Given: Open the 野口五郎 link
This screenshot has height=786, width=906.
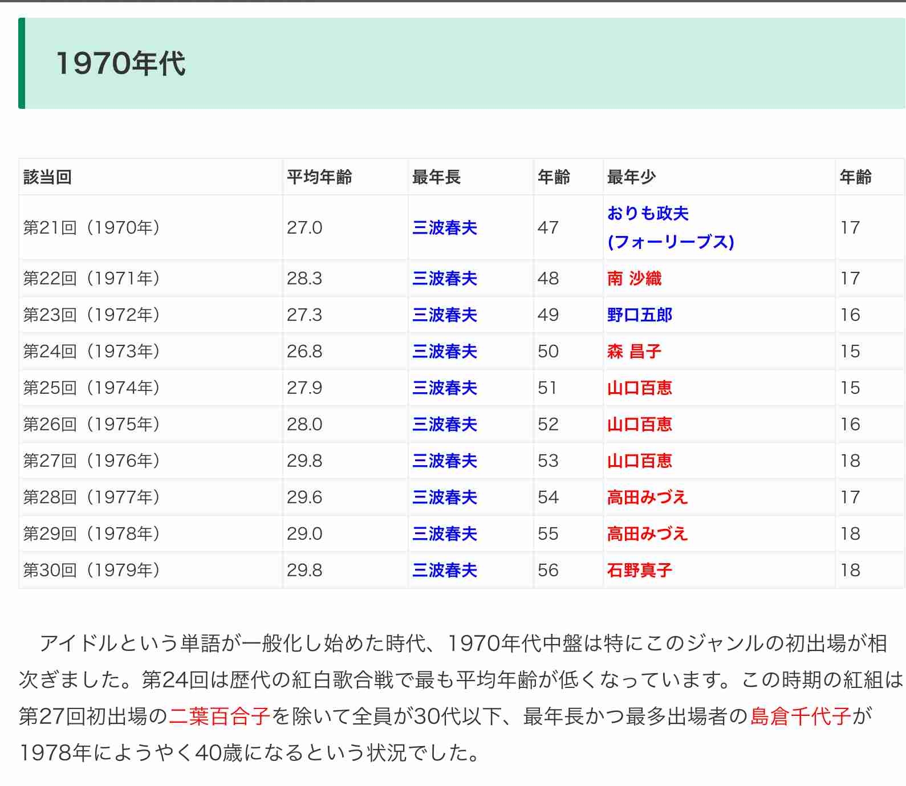Looking at the screenshot, I should 640,315.
